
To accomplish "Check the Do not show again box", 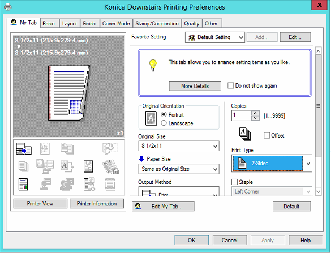I will pyautogui.click(x=230, y=85).
